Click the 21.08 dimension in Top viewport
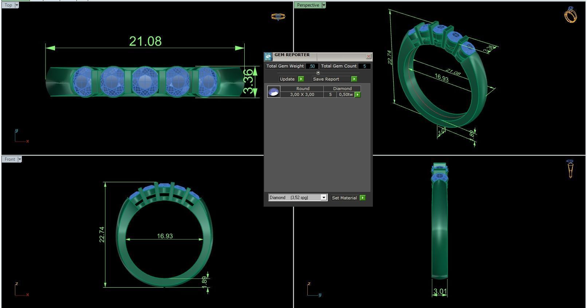 pos(145,41)
